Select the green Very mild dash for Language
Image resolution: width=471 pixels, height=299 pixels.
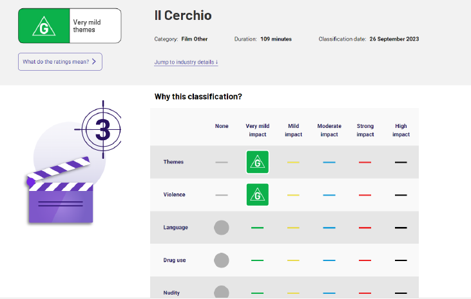coord(257,228)
